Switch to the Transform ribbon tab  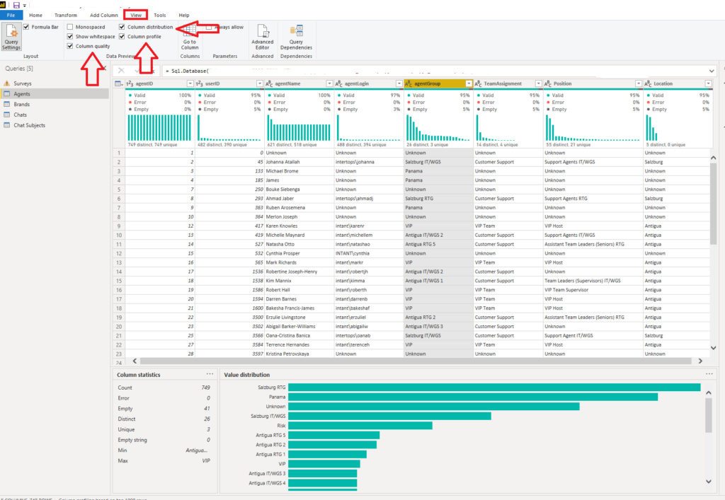66,14
